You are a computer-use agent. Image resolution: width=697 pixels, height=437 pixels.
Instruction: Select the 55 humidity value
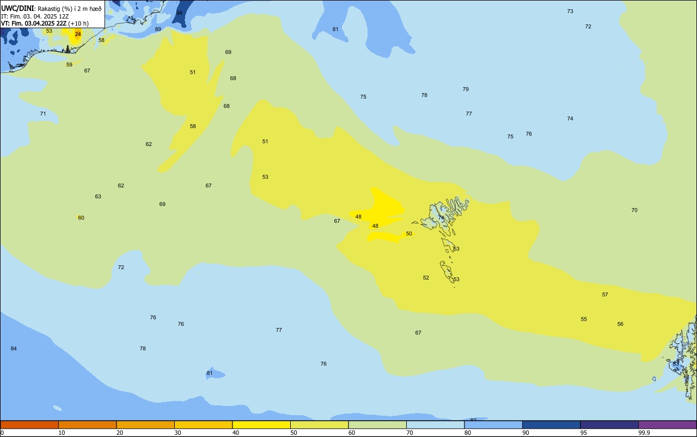point(584,319)
